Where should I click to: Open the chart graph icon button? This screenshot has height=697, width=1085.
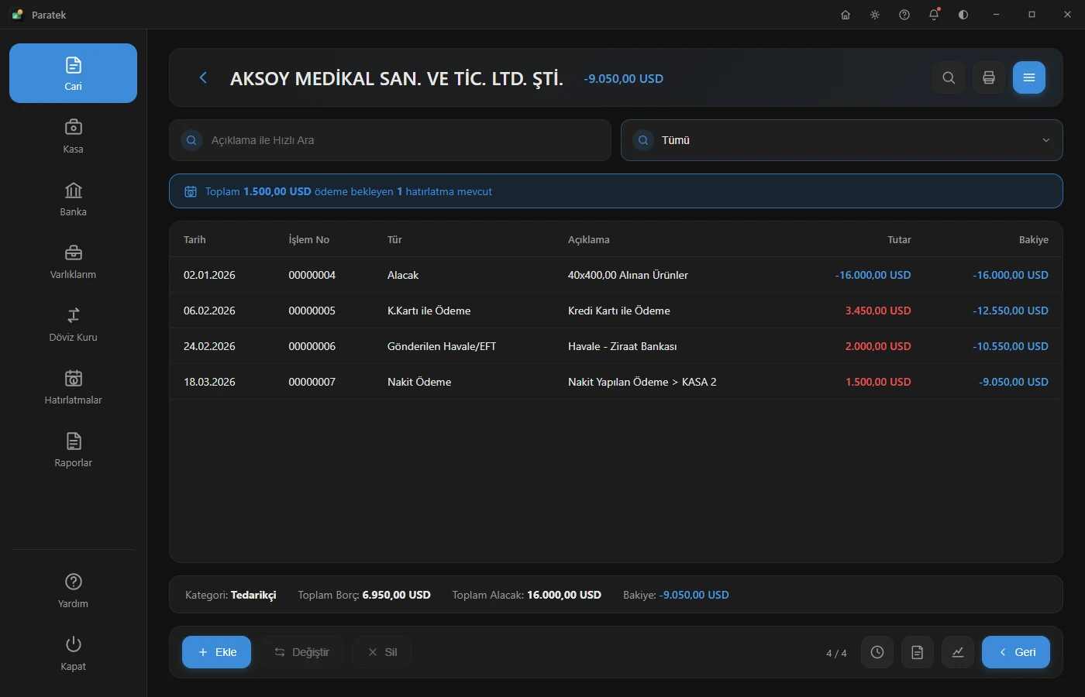click(x=958, y=652)
